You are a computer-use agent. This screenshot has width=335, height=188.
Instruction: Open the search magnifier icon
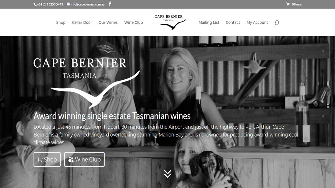click(277, 23)
